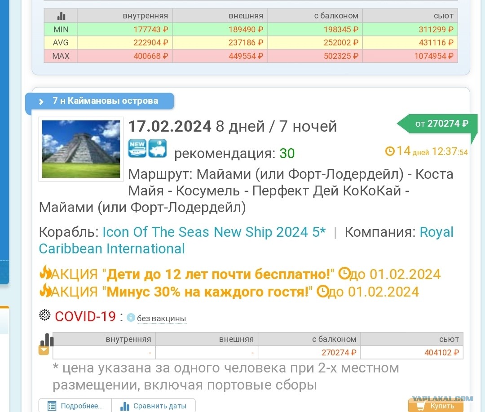Select the balcony price 270274 ₽ cell
Screen dimensions: 485x412
[309, 353]
